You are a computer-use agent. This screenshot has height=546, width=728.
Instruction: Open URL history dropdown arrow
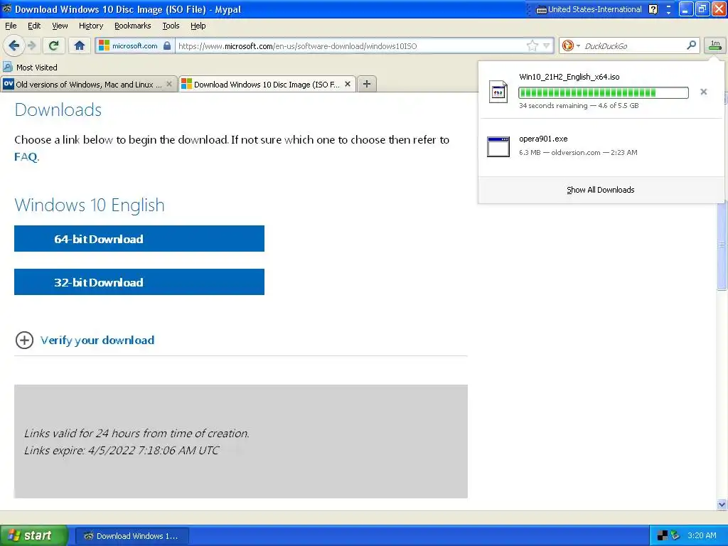click(547, 45)
